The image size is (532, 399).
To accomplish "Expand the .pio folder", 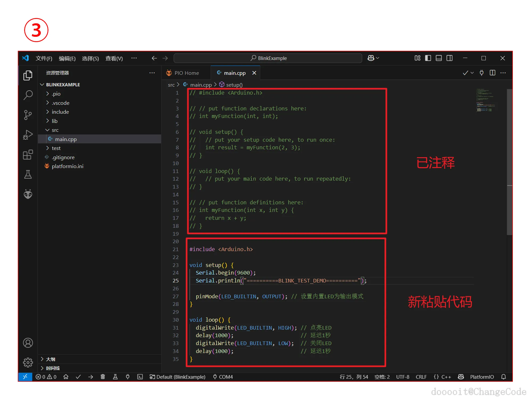I will [x=56, y=94].
